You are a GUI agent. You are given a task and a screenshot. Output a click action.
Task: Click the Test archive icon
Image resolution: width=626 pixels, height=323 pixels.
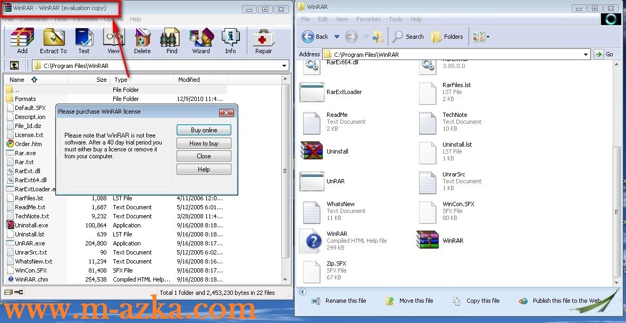84,41
